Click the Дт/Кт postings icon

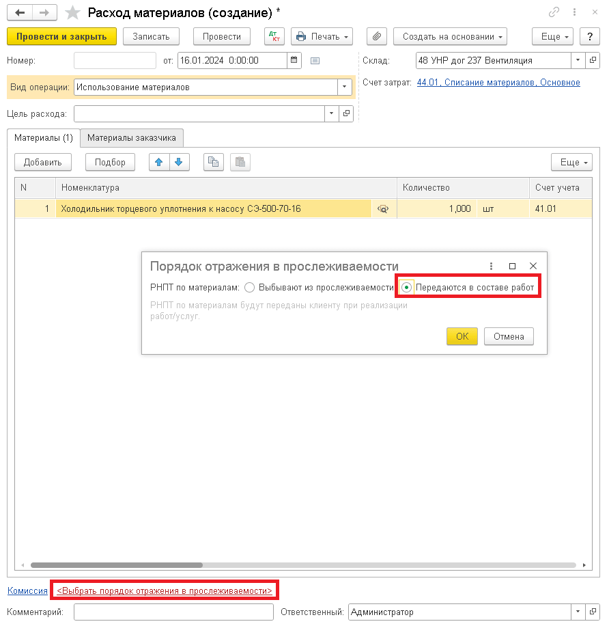(274, 36)
